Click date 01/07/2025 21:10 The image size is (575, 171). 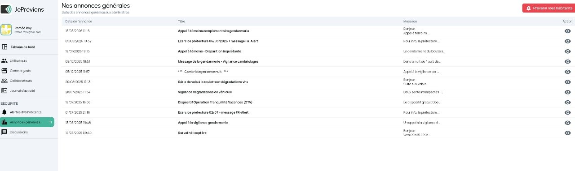point(77,112)
